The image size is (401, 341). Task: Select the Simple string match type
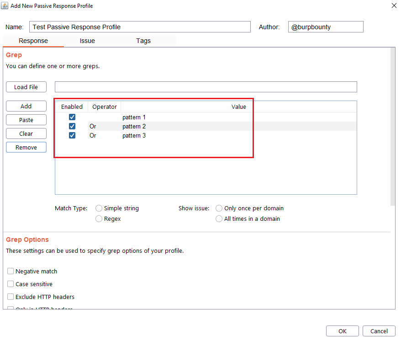[x=99, y=208]
